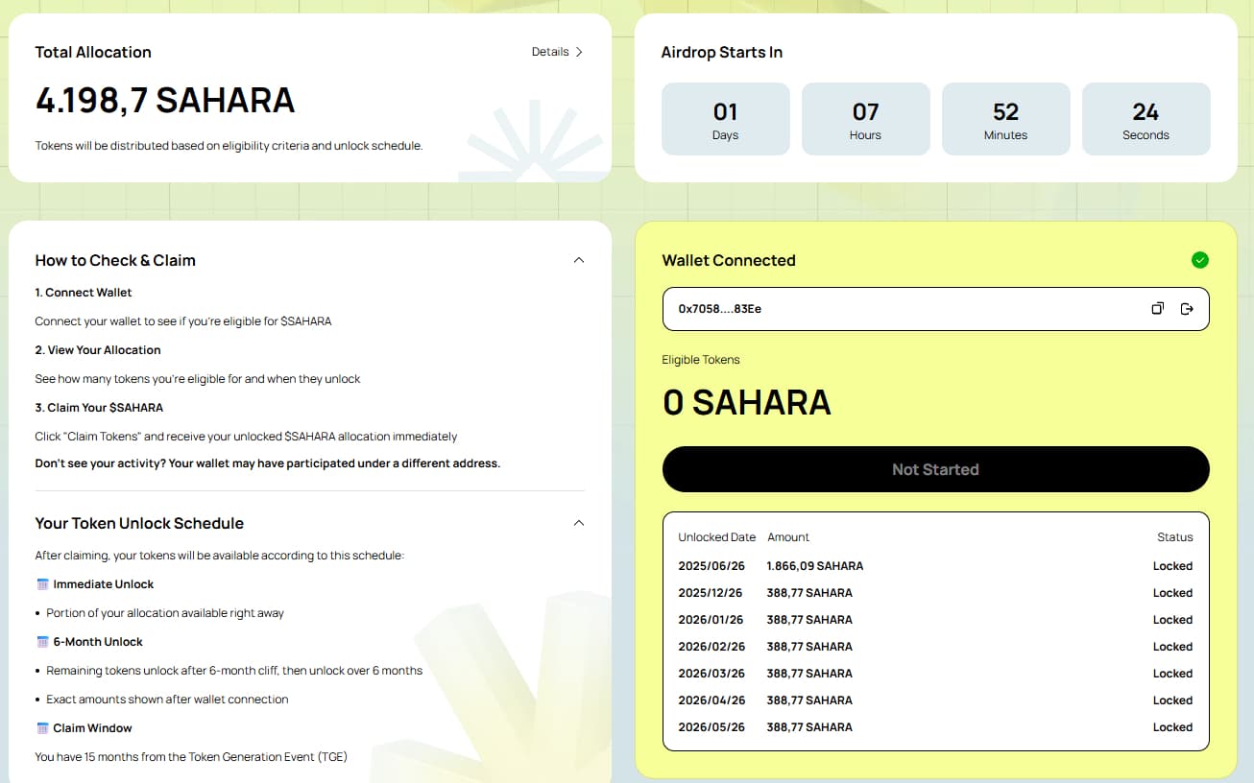Click the calendar icon beside Immediate Unlock
Viewport: 1254px width, 783px height.
click(42, 584)
